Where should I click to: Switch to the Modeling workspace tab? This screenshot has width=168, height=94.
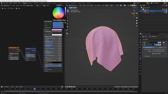pos(30,3)
